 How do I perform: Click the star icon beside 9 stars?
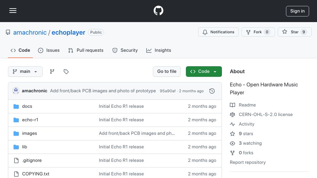(x=232, y=133)
